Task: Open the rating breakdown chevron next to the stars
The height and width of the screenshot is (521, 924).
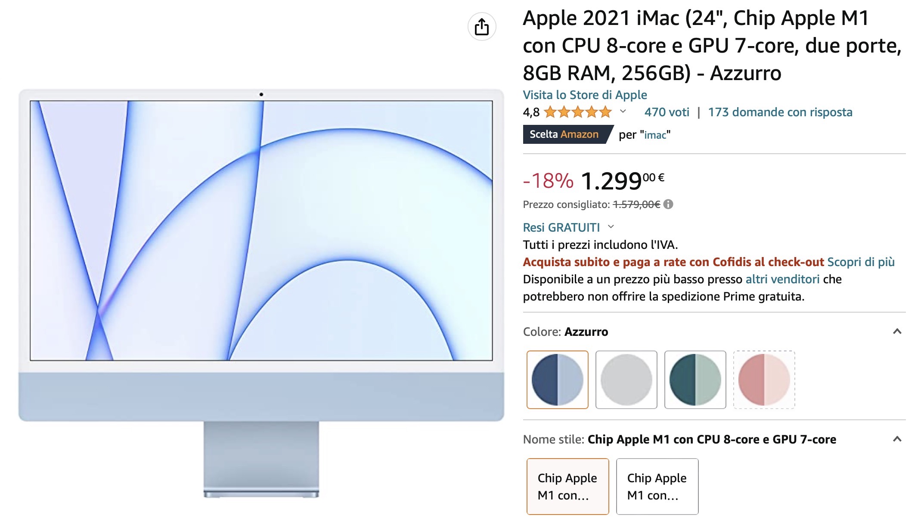Action: point(623,112)
